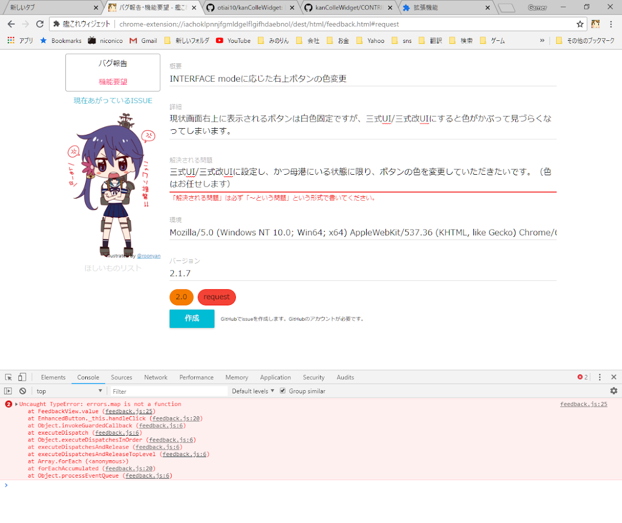Show the console sidebar icon
The image size is (622, 523).
[7, 391]
